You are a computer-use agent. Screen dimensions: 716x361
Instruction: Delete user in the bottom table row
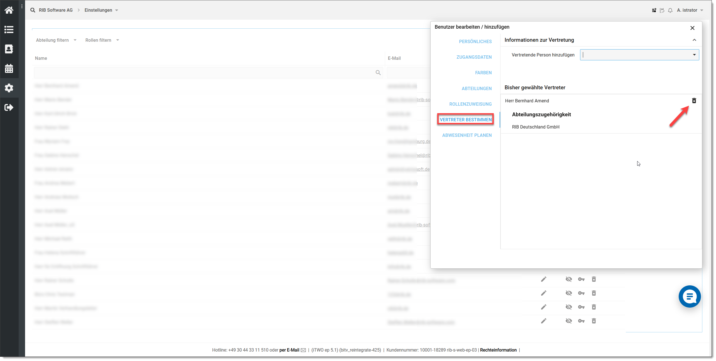[594, 321]
